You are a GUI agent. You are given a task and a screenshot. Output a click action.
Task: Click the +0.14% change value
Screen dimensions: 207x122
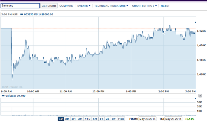[x=190, y=119]
